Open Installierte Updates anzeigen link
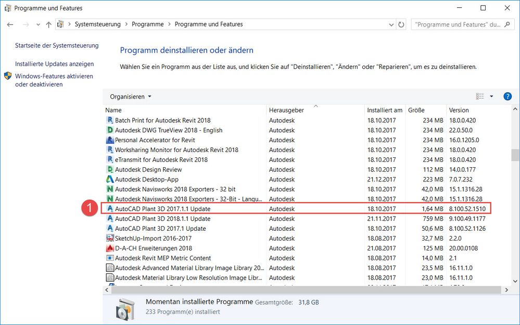The image size is (520, 325). pyautogui.click(x=54, y=64)
